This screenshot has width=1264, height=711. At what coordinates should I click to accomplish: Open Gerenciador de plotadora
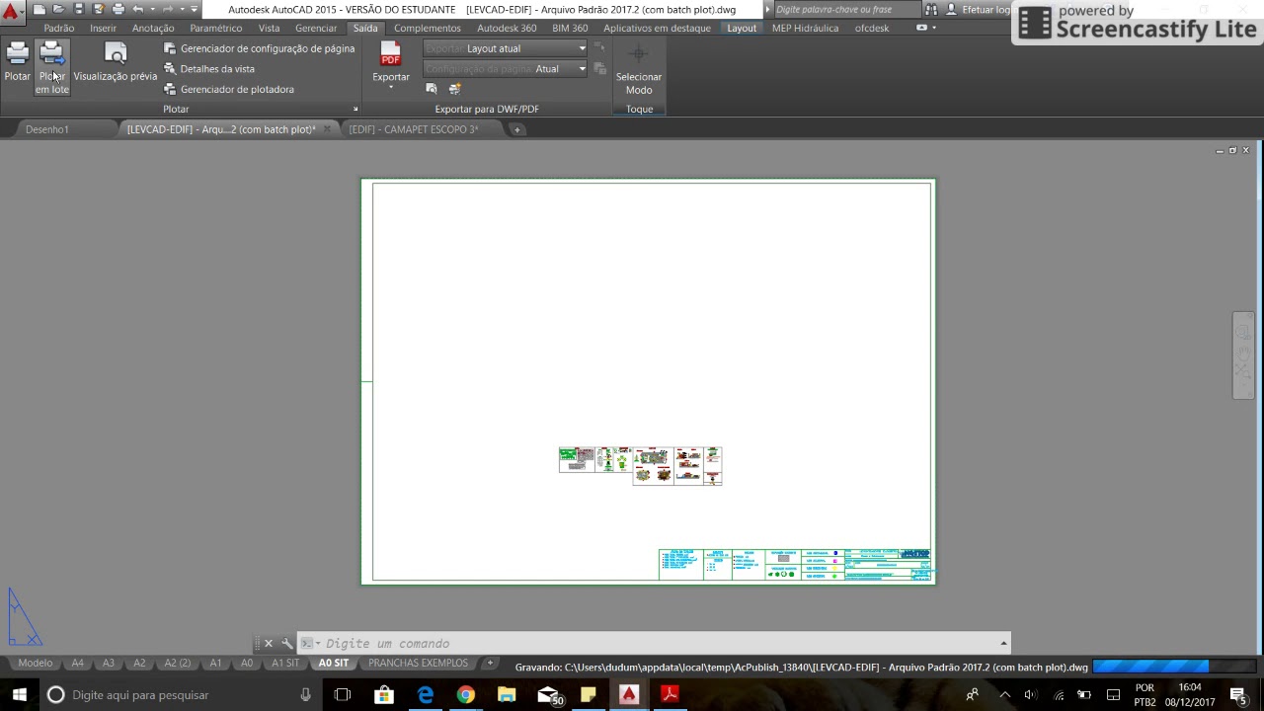(229, 89)
